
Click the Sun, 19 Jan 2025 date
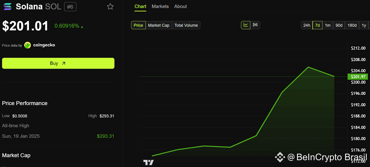coord(21,136)
